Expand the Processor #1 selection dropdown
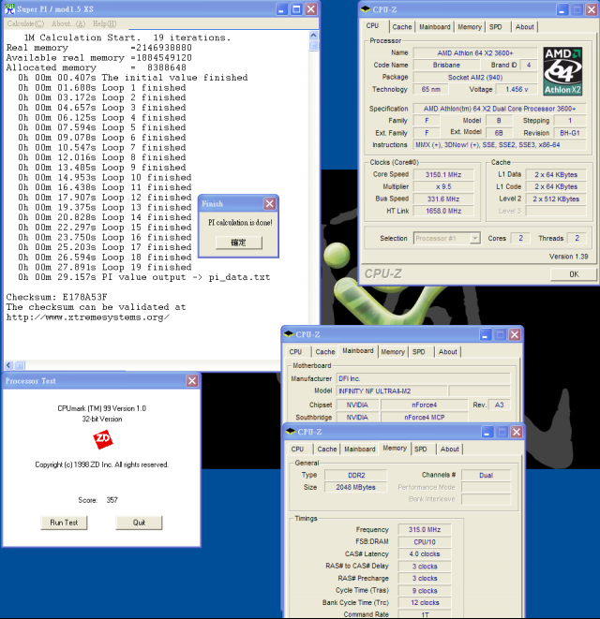The height and width of the screenshot is (619, 600). 475,238
